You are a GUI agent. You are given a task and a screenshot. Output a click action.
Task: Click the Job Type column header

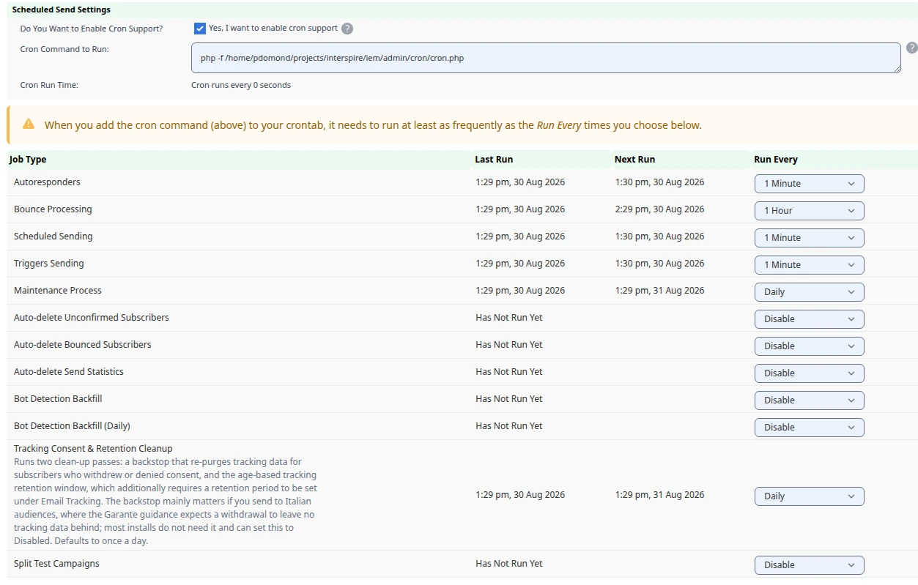tap(28, 160)
